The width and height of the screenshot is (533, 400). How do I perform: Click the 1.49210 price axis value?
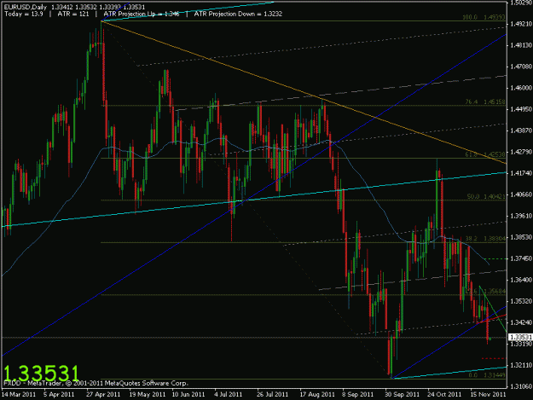pos(521,24)
